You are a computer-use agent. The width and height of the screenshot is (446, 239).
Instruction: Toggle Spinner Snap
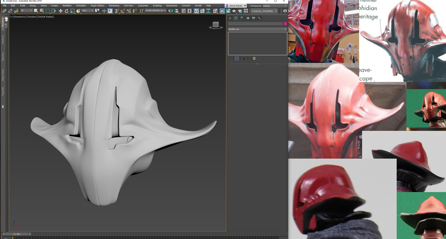[x=134, y=11]
